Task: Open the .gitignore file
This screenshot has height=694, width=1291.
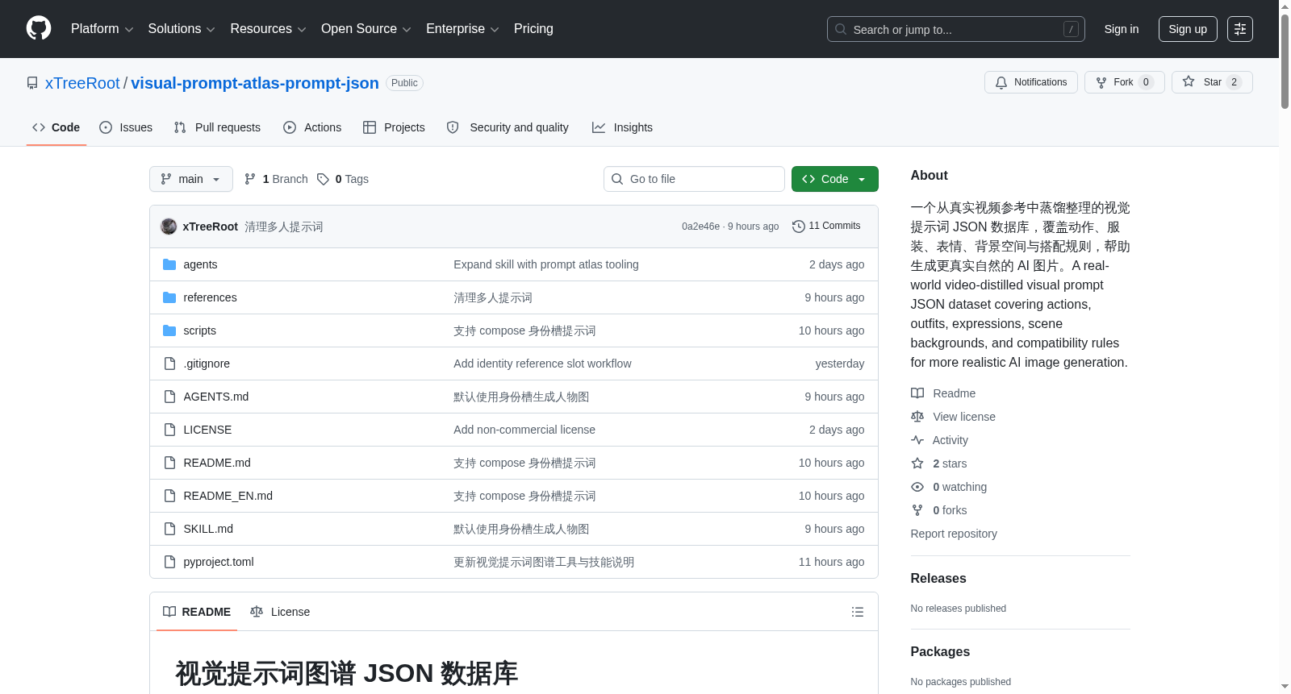Action: 207,364
